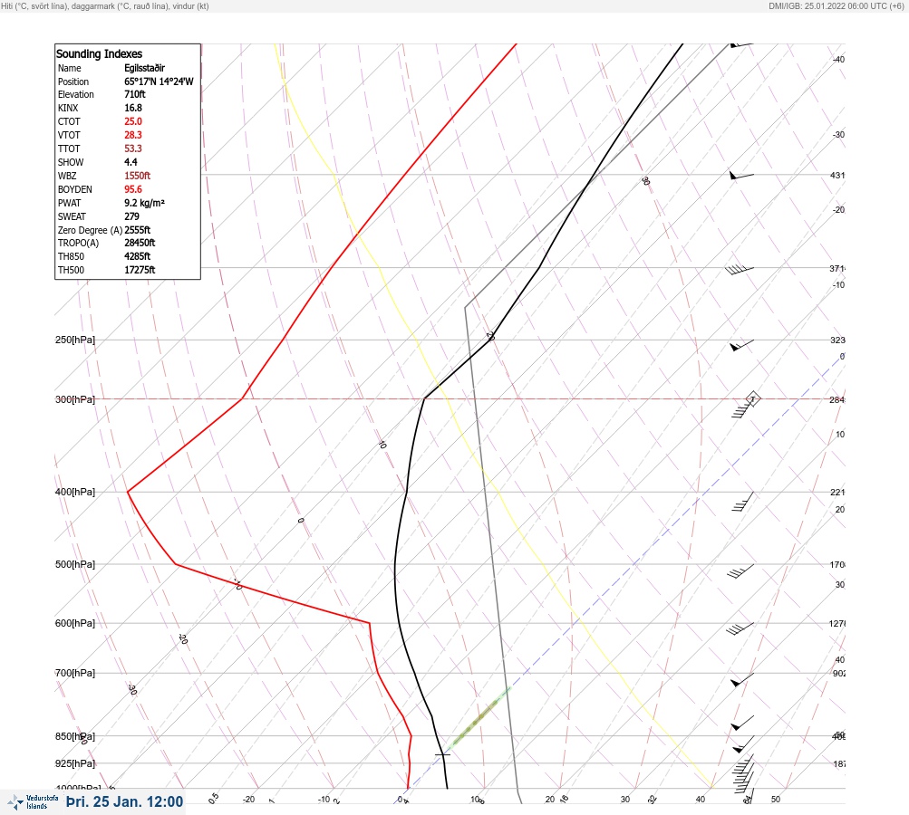The width and height of the screenshot is (909, 815).
Task: Click the wind barb at the 250 hPa level
Action: [741, 345]
